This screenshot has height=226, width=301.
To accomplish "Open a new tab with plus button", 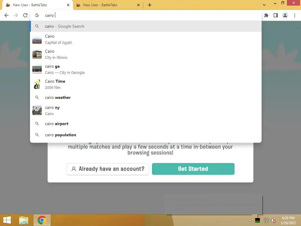I will pos(150,5).
